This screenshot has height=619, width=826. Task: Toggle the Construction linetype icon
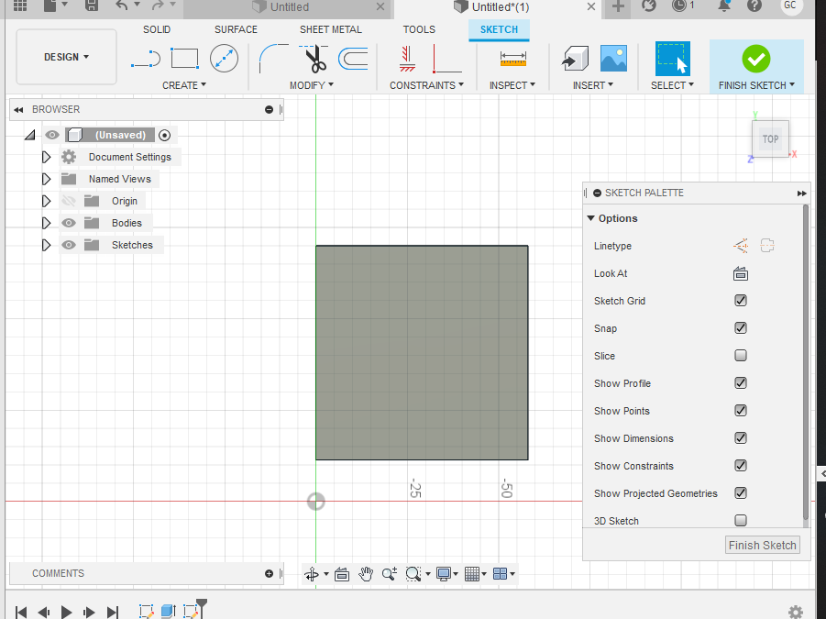[741, 246]
